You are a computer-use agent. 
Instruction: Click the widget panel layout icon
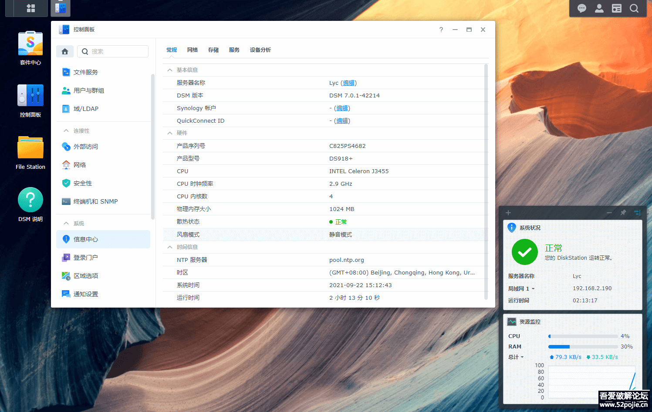637,213
